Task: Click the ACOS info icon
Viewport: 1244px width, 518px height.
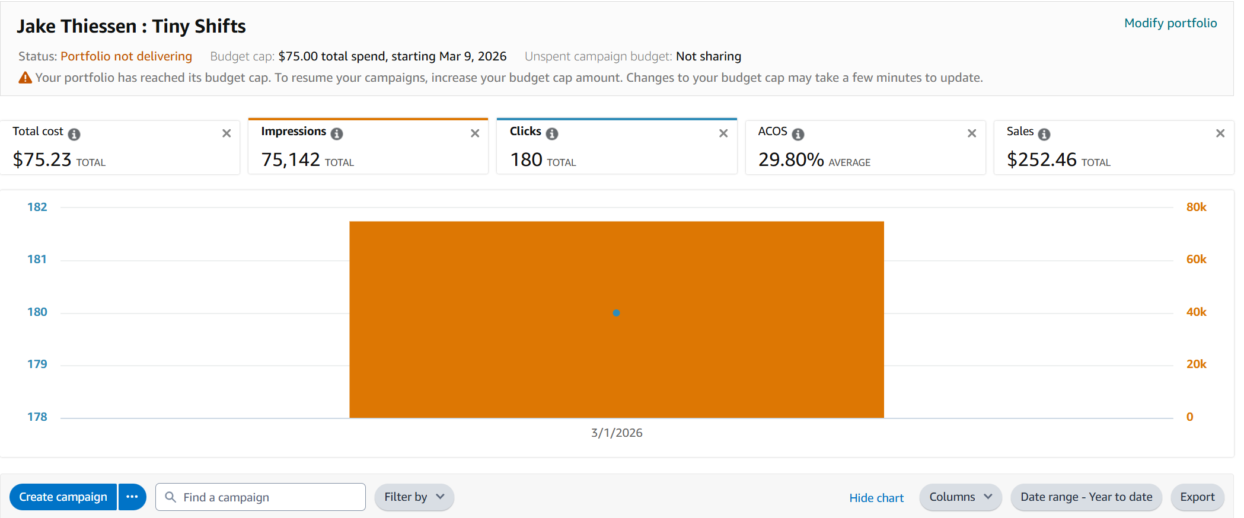Action: pos(798,135)
